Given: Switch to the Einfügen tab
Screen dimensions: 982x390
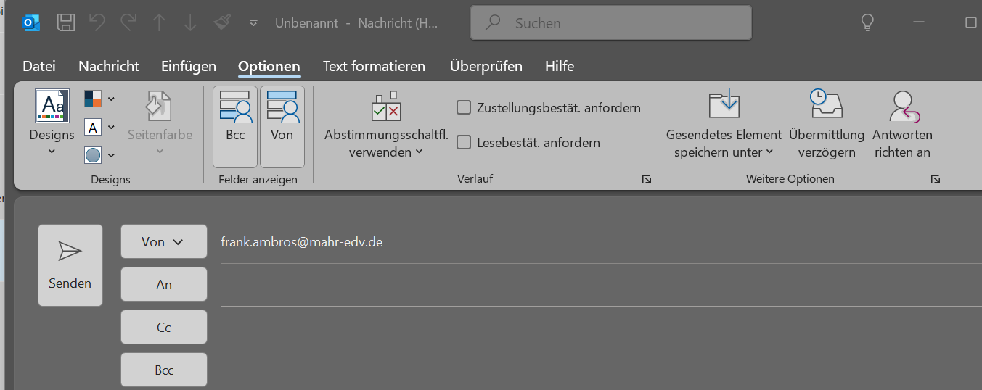Looking at the screenshot, I should pos(189,66).
